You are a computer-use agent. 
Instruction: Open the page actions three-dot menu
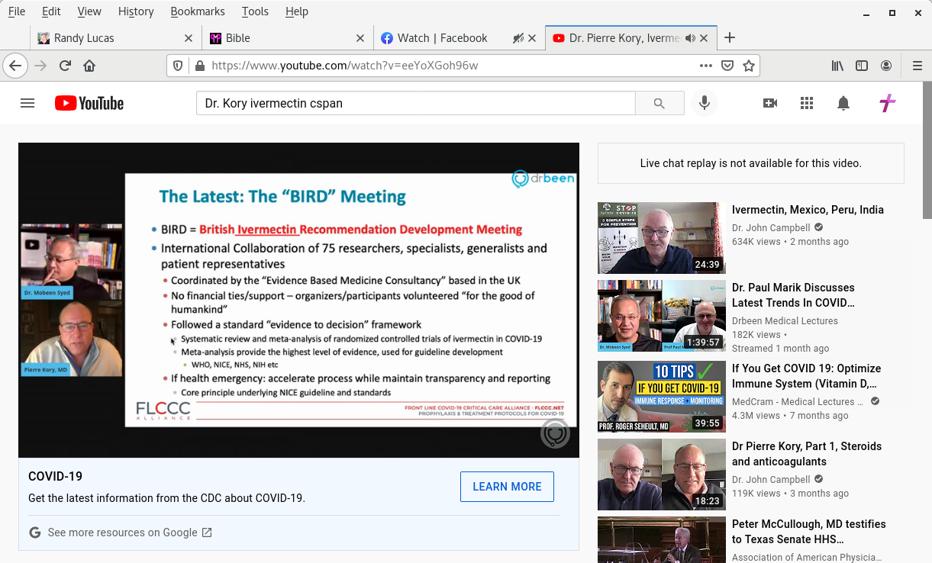coord(706,66)
